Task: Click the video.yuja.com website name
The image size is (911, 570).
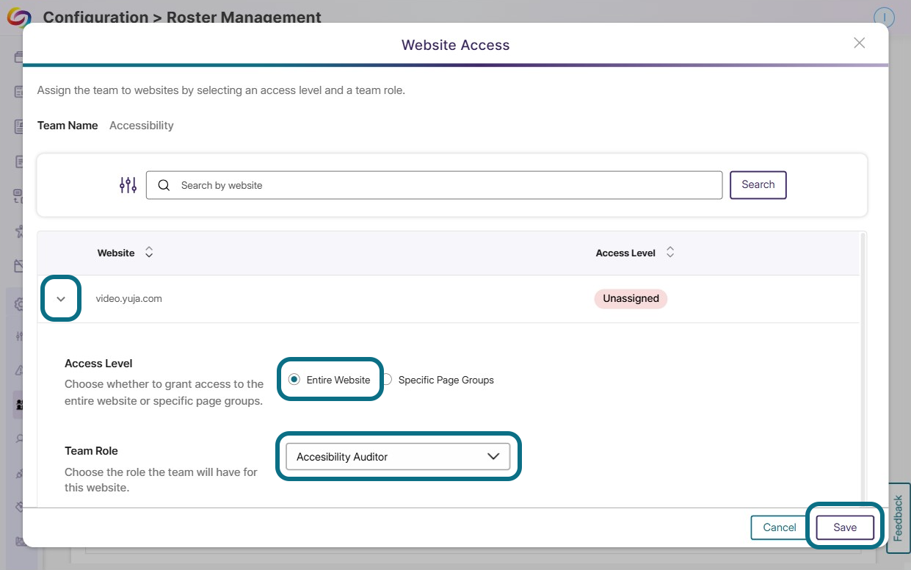Action: click(x=129, y=299)
